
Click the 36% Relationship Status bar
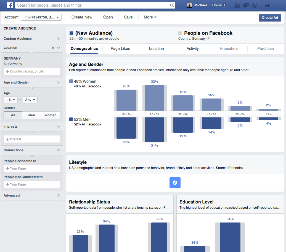pos(159,237)
